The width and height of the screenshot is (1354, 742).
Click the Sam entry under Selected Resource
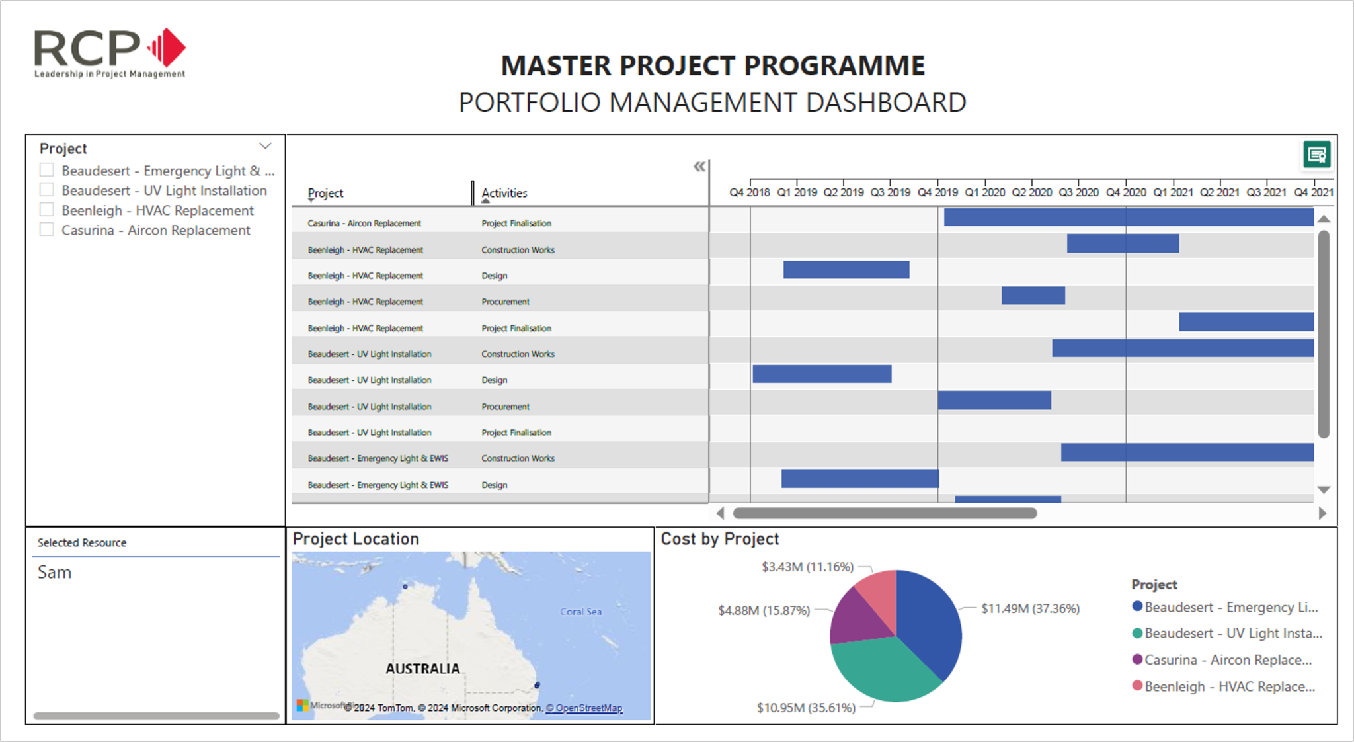(x=56, y=572)
